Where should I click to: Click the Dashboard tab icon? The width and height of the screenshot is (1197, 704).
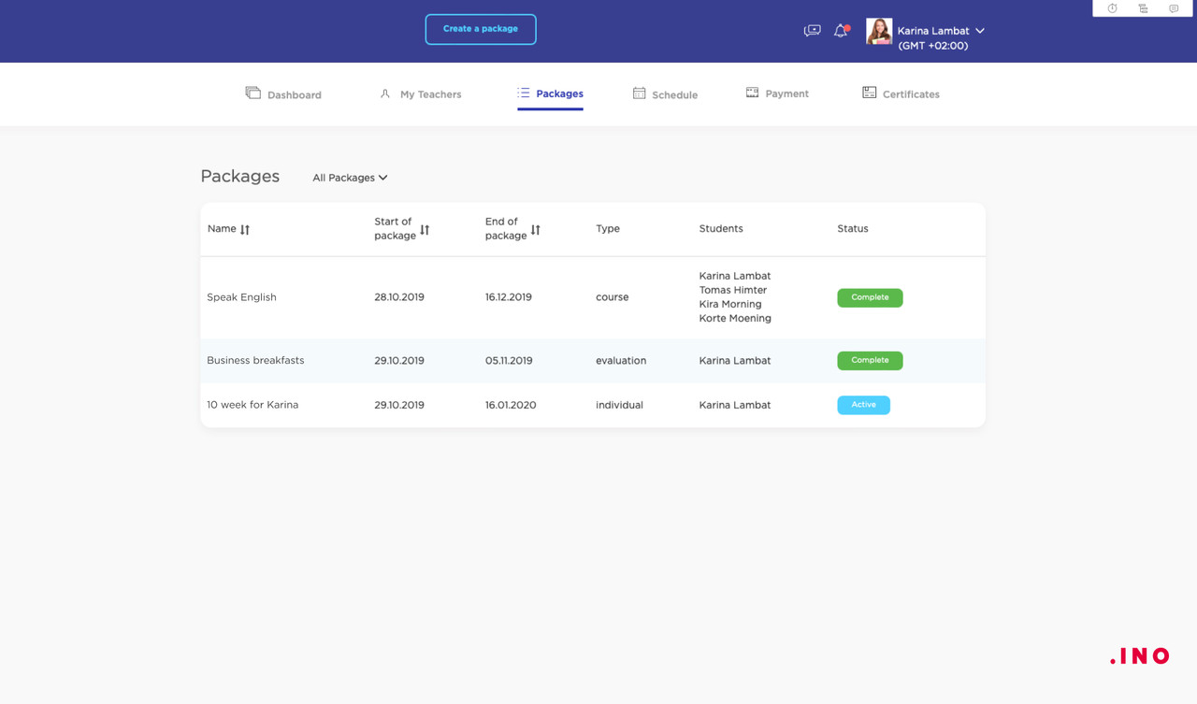252,93
